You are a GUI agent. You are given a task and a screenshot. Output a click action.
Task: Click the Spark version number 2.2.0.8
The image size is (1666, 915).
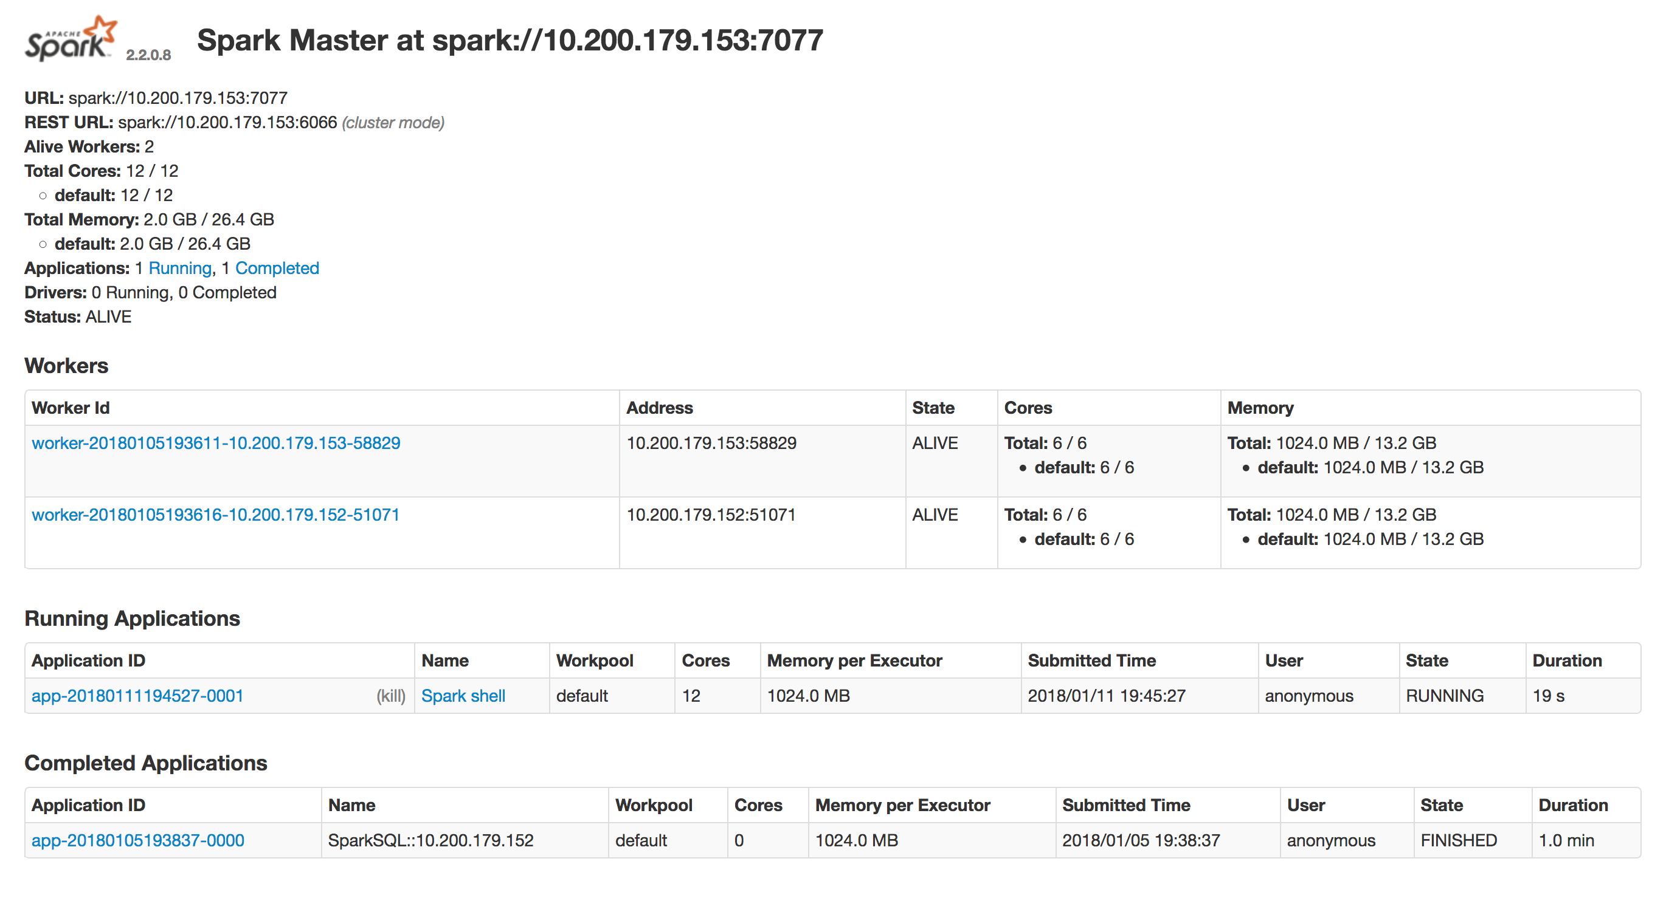pos(148,55)
